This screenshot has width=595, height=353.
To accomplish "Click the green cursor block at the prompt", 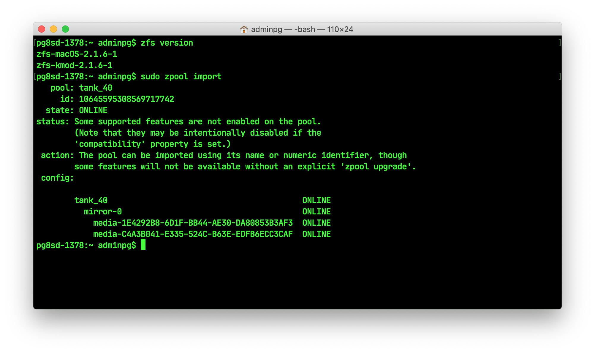I will (x=143, y=245).
